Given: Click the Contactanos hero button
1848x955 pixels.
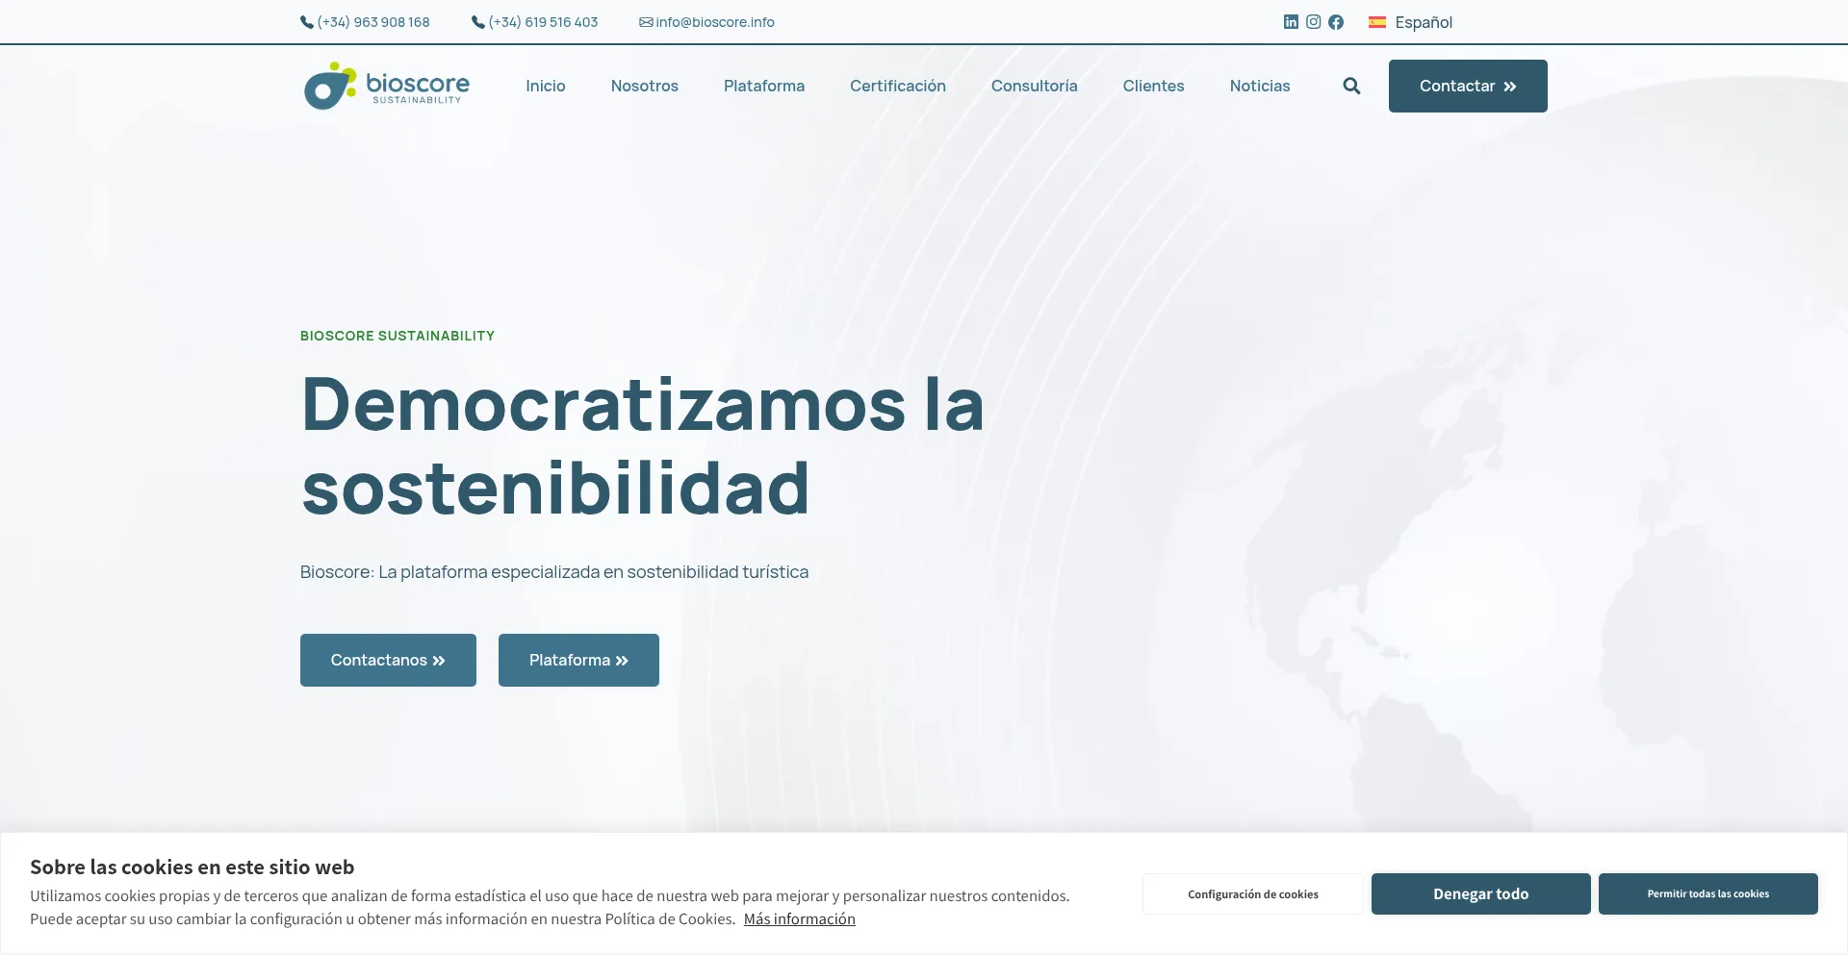Looking at the screenshot, I should tap(388, 660).
